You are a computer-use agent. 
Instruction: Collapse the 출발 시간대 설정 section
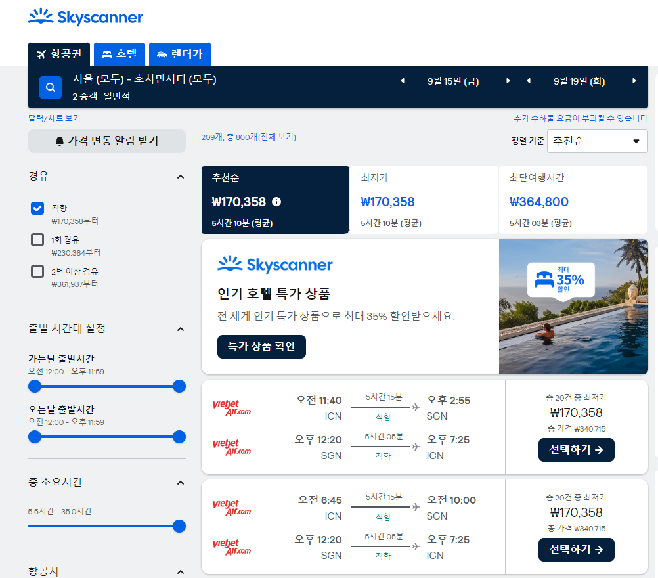tap(181, 329)
